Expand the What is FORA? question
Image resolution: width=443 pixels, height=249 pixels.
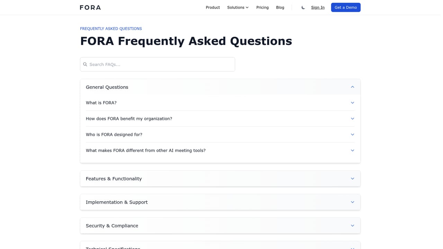point(220,103)
